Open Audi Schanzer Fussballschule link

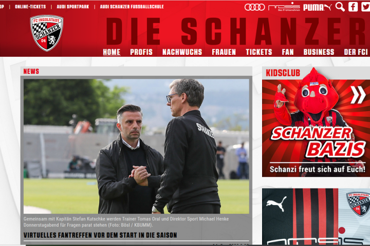click(132, 7)
